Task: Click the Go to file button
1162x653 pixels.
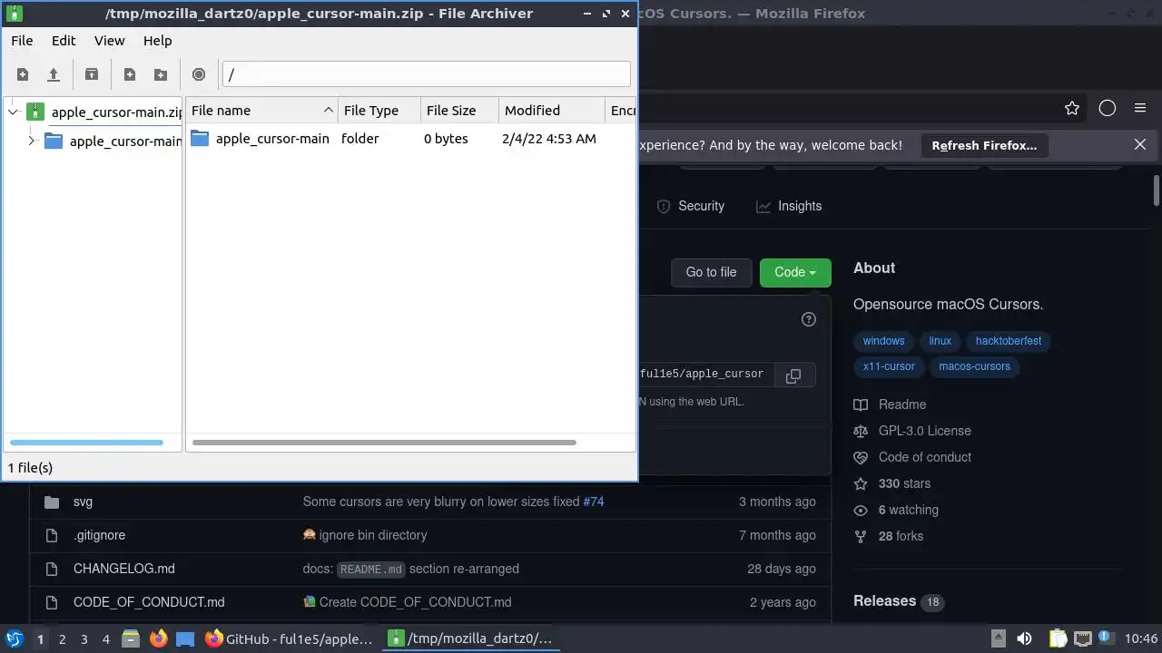Action: click(x=711, y=272)
